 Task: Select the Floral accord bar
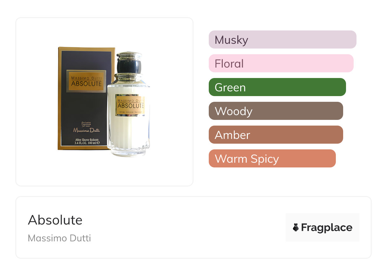point(281,63)
